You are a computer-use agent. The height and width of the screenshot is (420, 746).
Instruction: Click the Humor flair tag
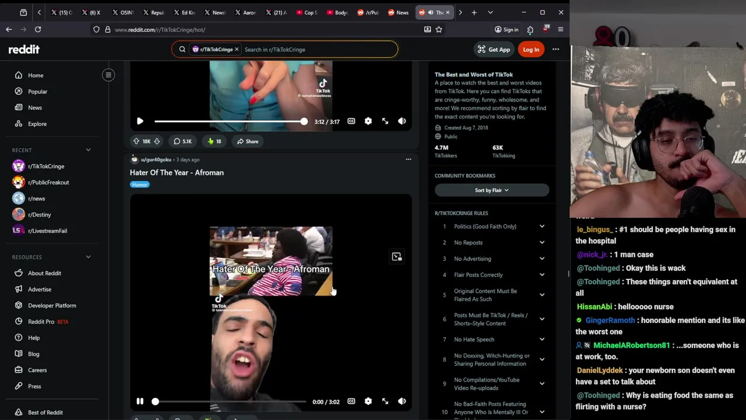tap(140, 184)
